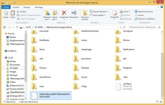Select Documents under Ce PC
Viewport: 165px width, 105px height.
pos(13,65)
